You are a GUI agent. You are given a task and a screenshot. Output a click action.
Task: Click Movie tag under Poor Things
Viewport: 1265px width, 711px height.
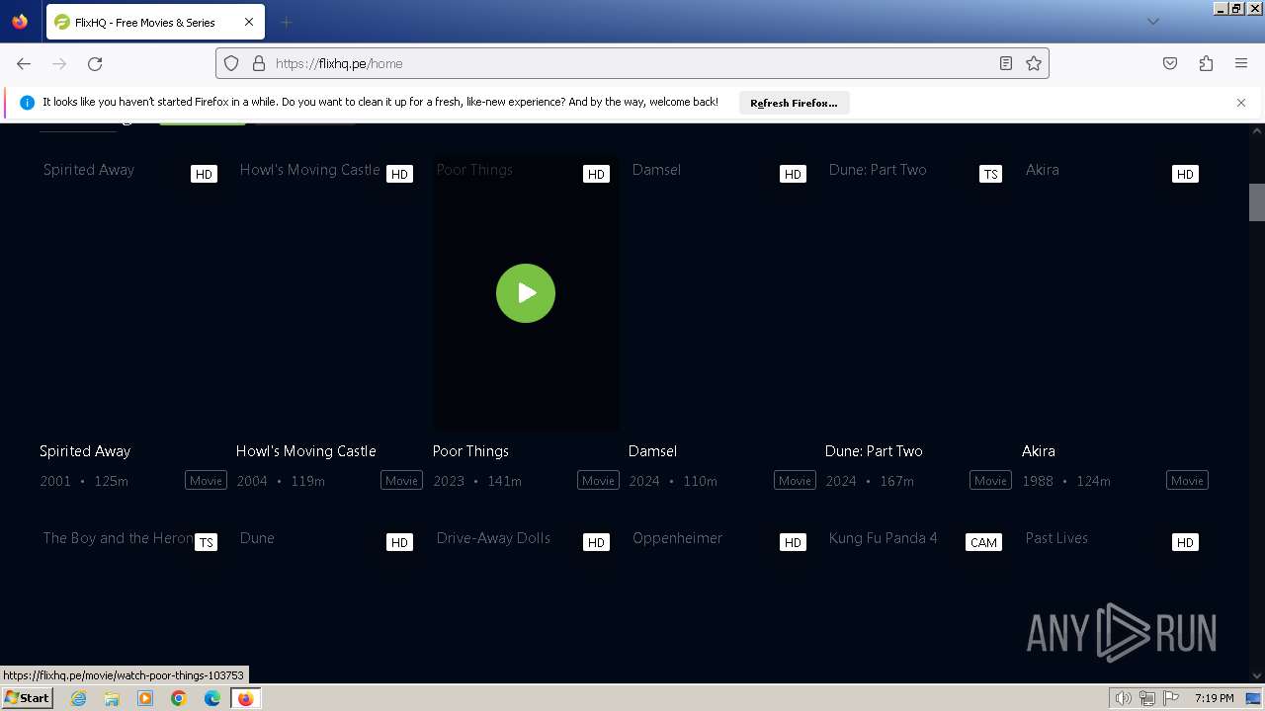[598, 481]
